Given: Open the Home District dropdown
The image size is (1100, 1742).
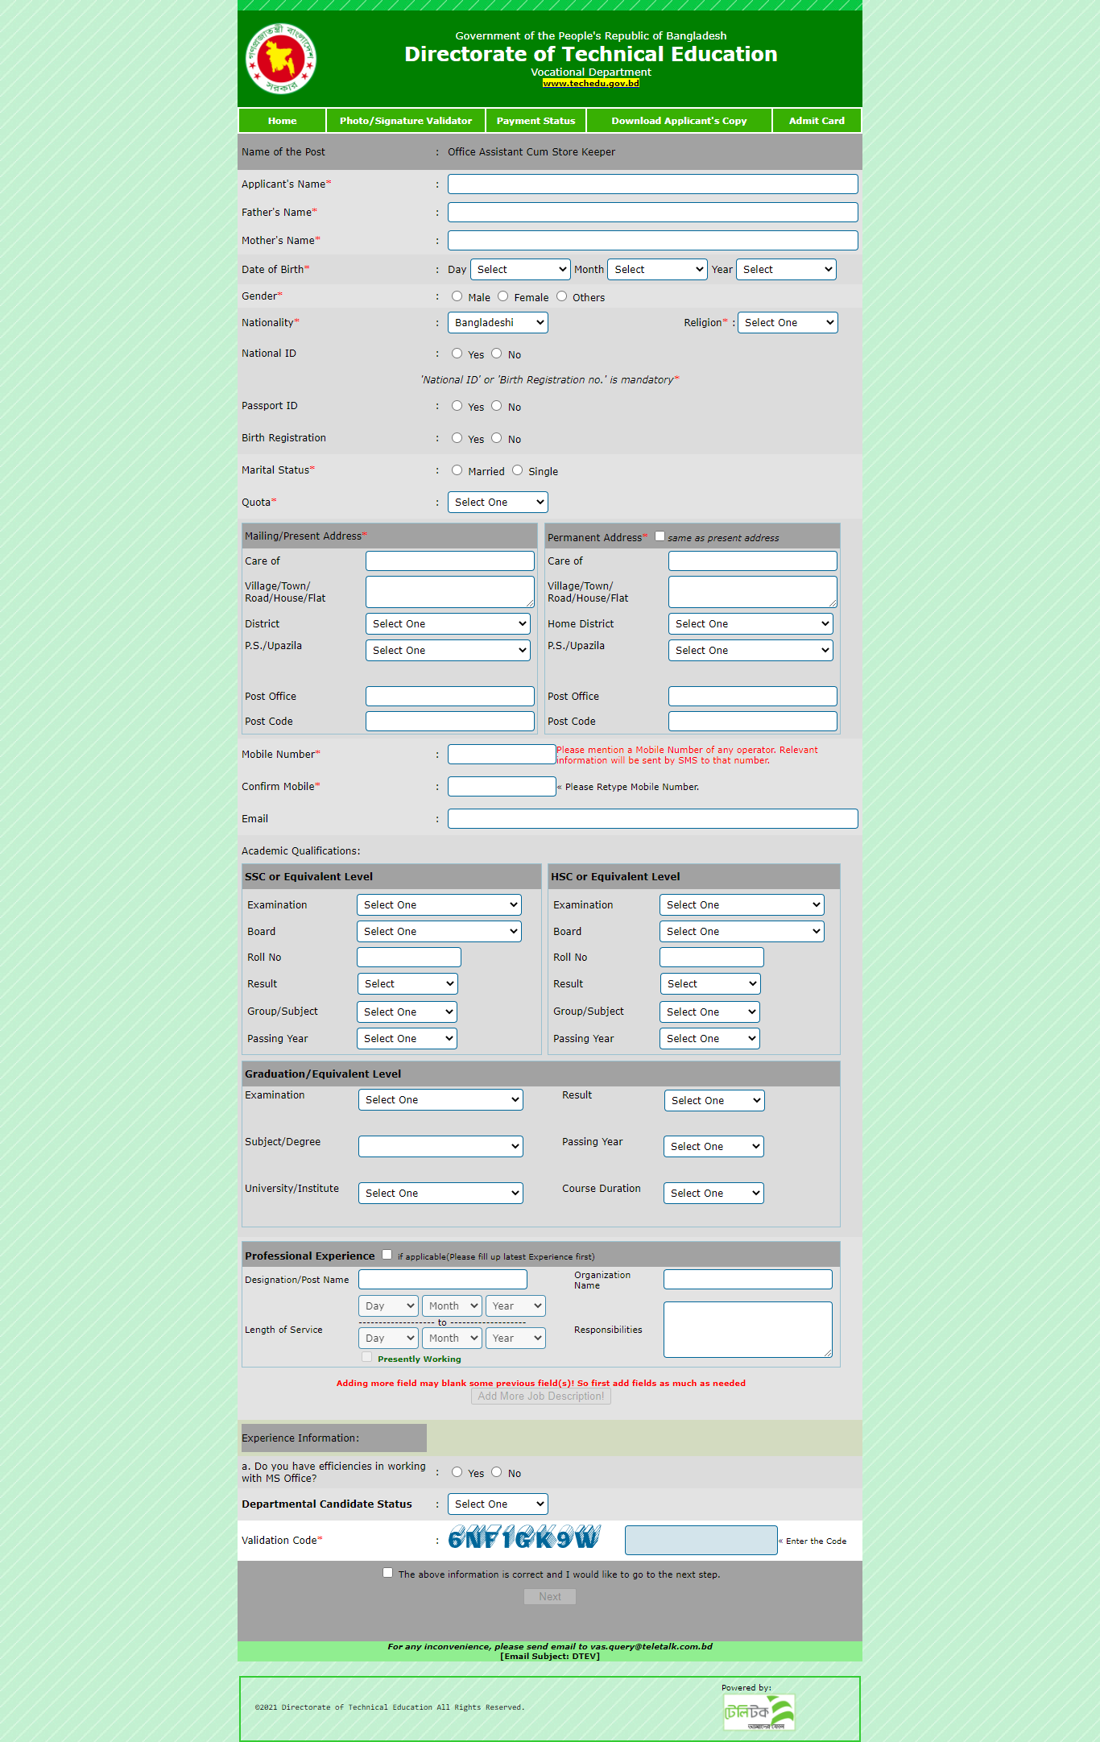Looking at the screenshot, I should (x=751, y=624).
